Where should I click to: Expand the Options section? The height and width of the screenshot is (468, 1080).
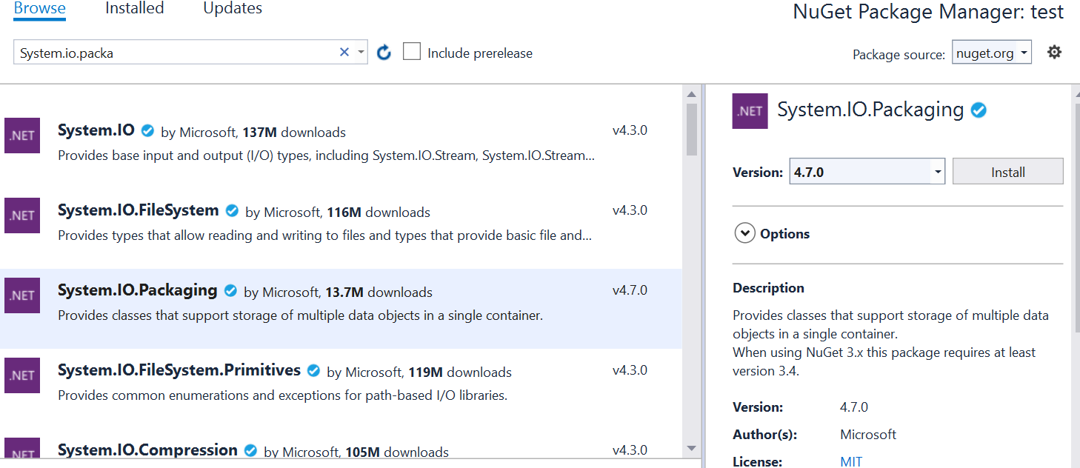744,233
